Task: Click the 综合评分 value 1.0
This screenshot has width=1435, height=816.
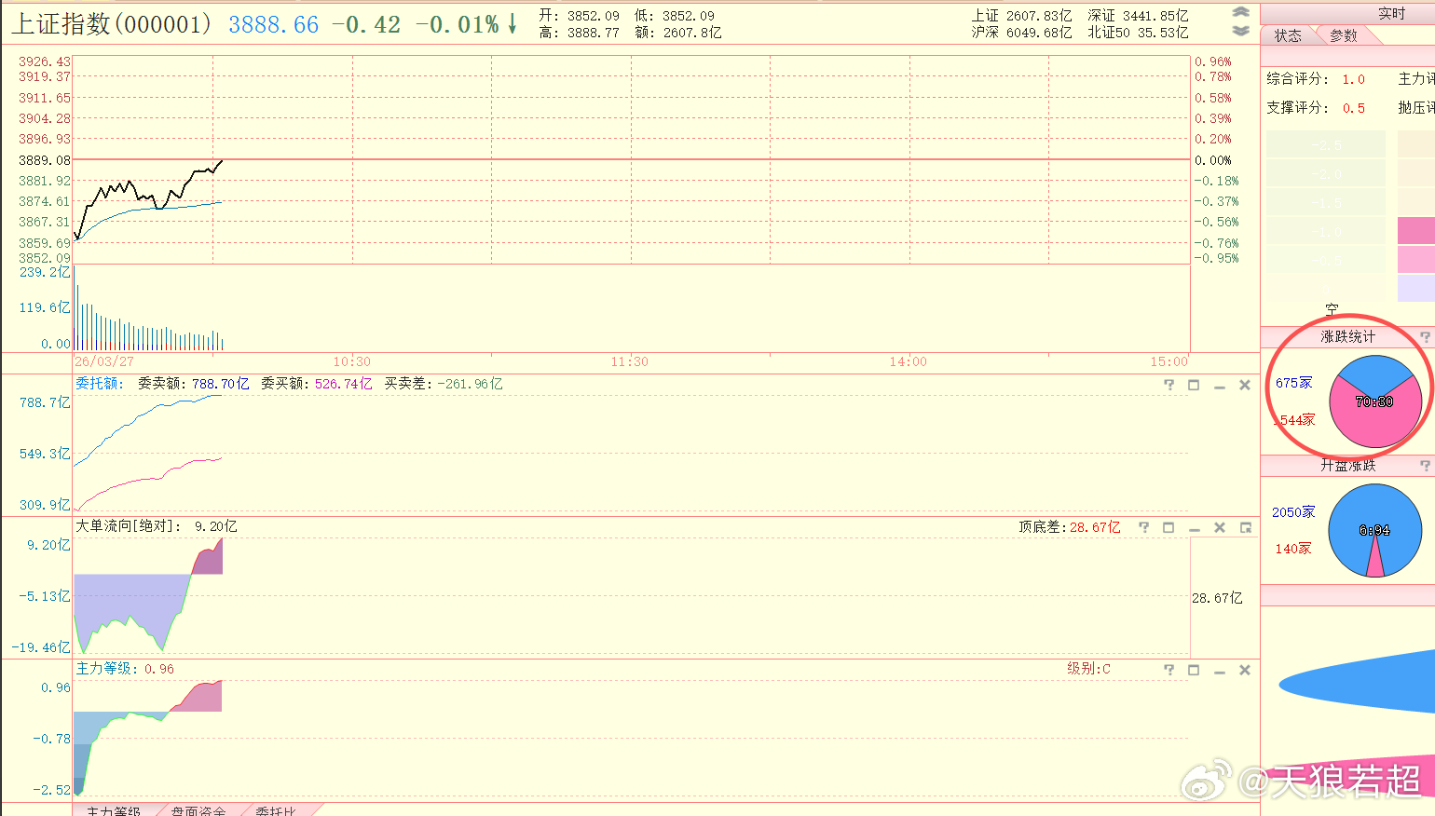Action: 1353,79
